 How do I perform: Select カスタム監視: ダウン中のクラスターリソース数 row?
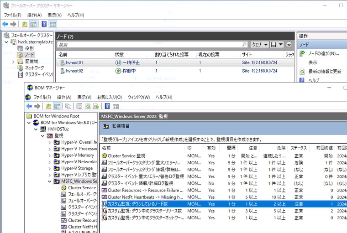point(224,211)
